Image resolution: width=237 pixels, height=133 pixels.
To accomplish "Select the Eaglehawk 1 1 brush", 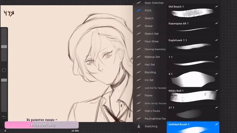I will coord(193,45).
